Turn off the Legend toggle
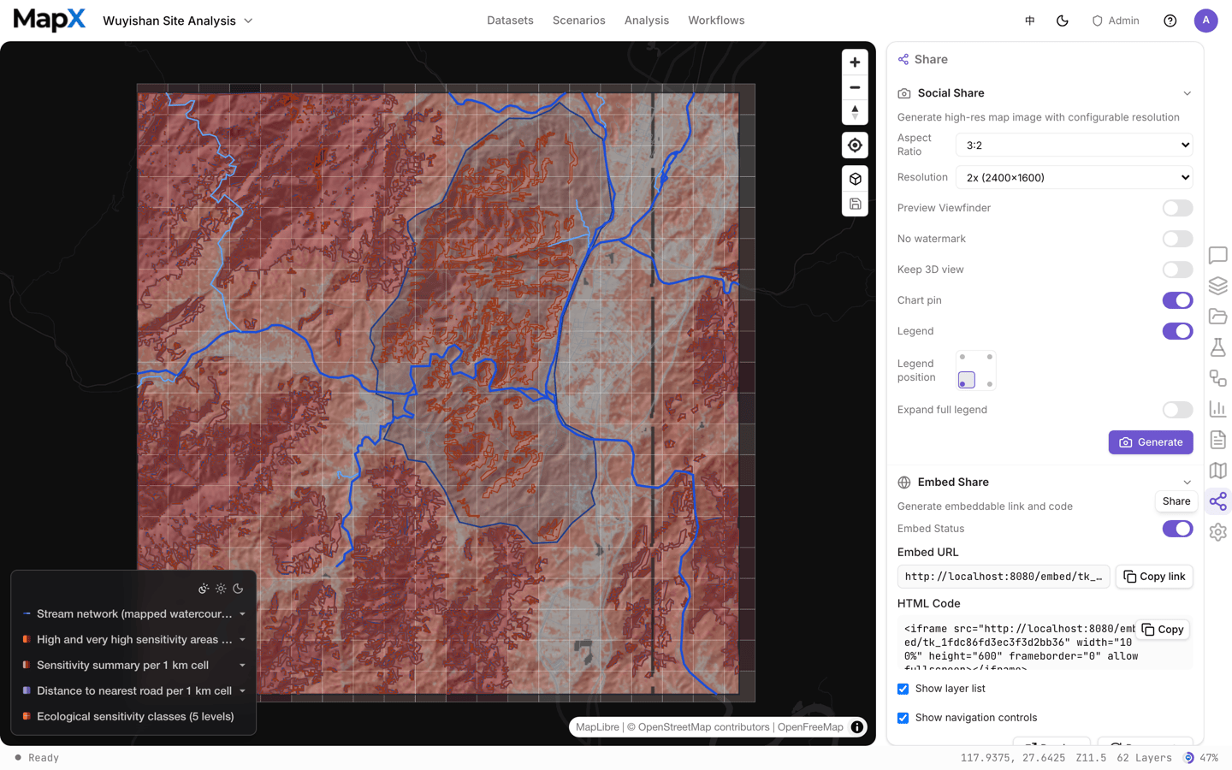The width and height of the screenshot is (1232, 770). tap(1177, 331)
